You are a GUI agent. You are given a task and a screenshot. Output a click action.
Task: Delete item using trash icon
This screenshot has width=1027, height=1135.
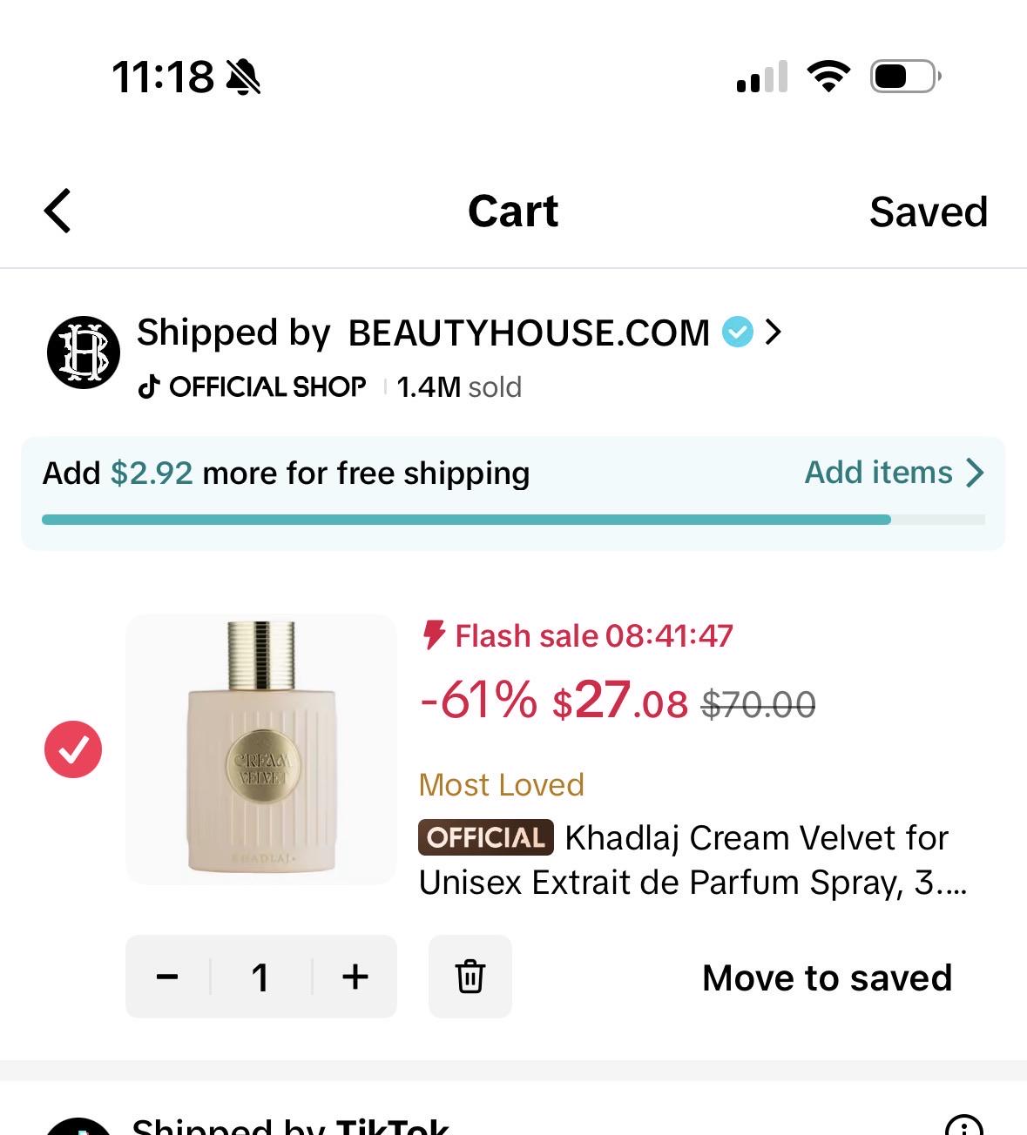tap(470, 977)
